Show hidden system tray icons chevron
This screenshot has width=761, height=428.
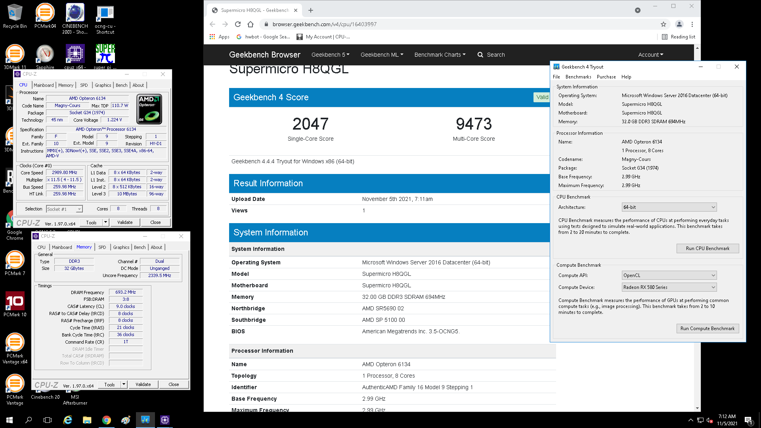(690, 420)
